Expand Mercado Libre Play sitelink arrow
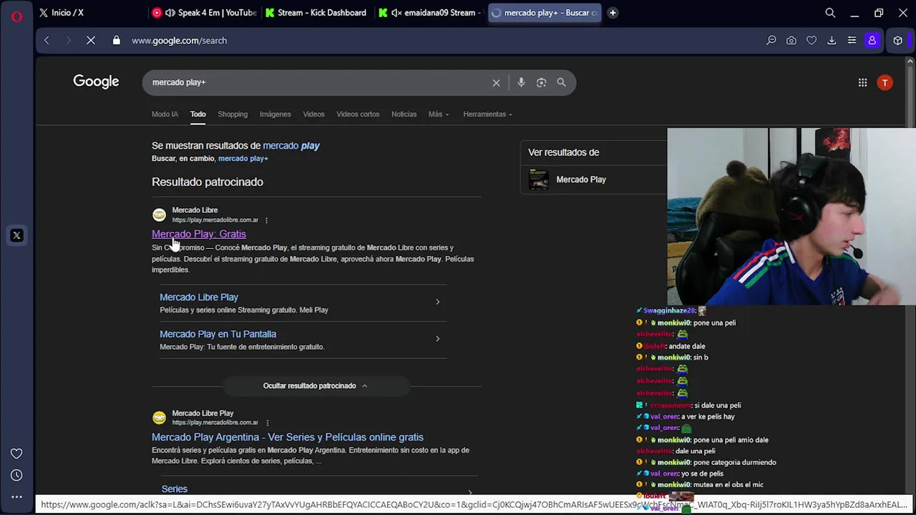916x515 pixels. pos(437,302)
